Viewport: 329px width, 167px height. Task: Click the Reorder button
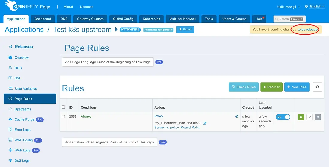tap(271, 87)
